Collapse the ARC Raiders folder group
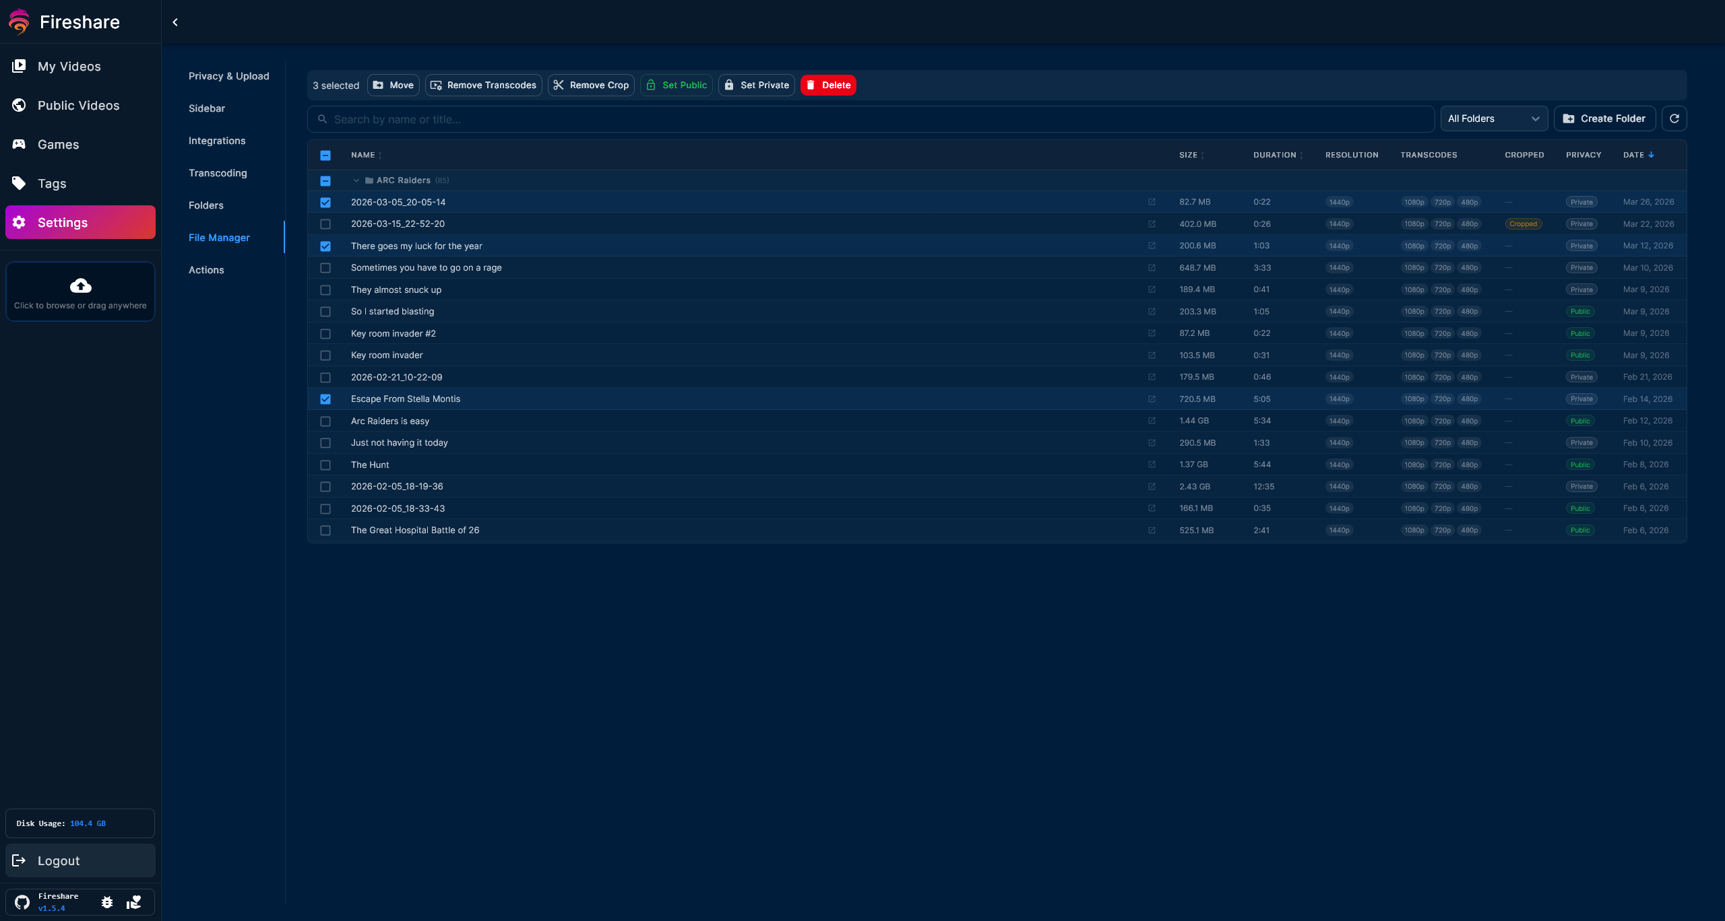 click(357, 180)
